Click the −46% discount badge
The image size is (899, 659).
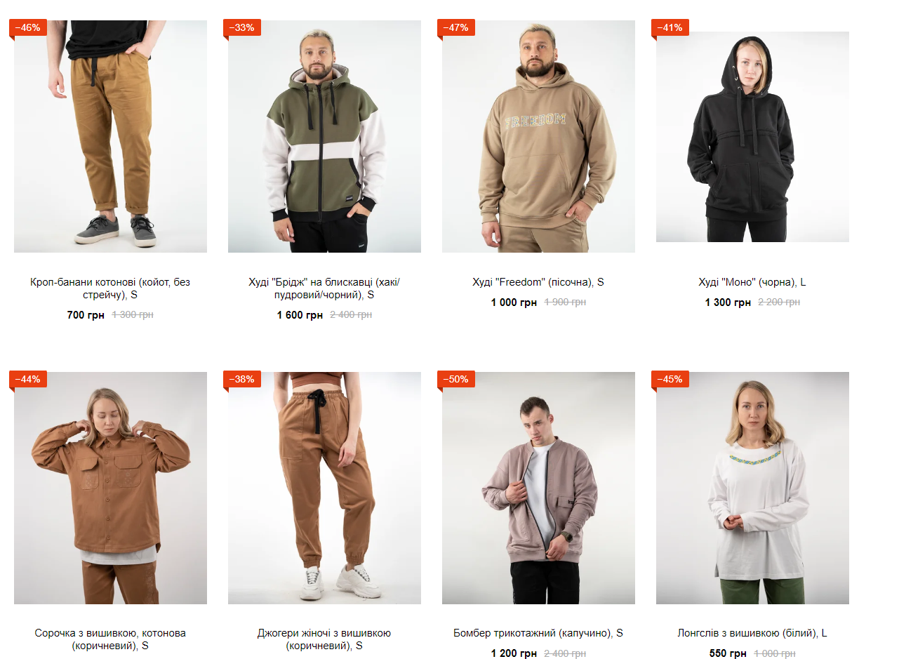click(x=28, y=27)
